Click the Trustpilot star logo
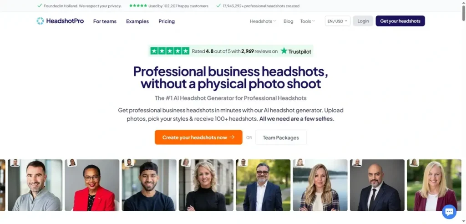This screenshot has width=466, height=224. pos(284,51)
